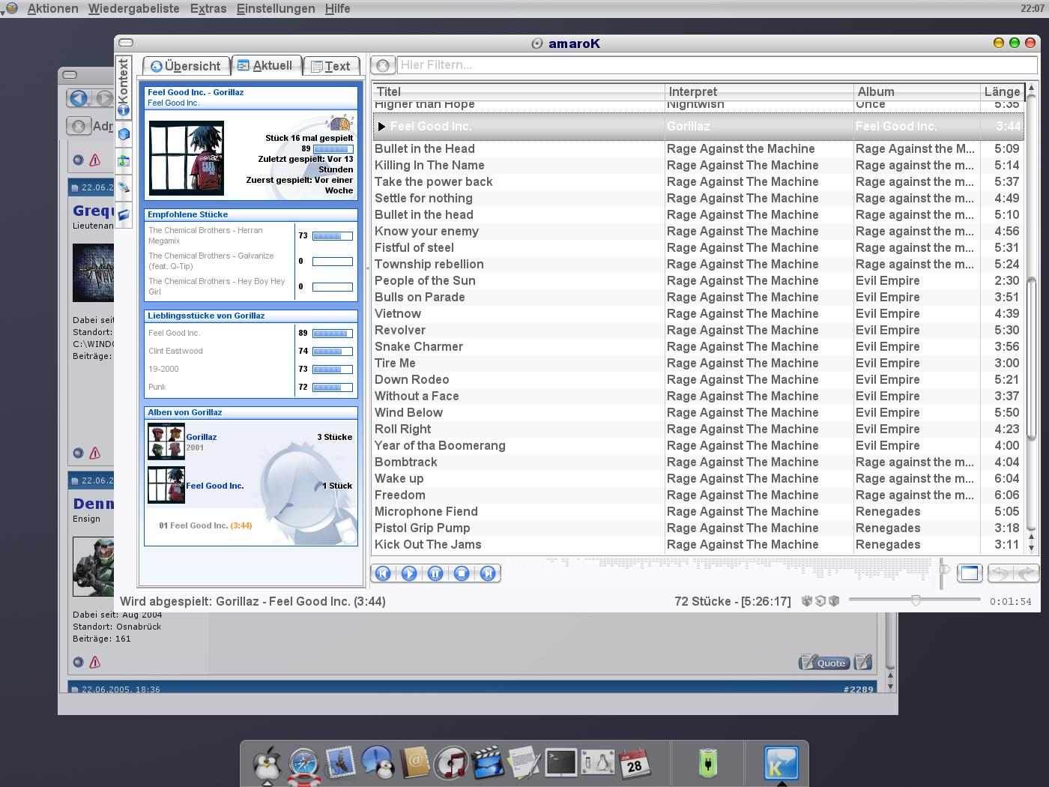Click the MusicBrainz icon in track info
This screenshot has height=787, width=1049.
click(340, 122)
